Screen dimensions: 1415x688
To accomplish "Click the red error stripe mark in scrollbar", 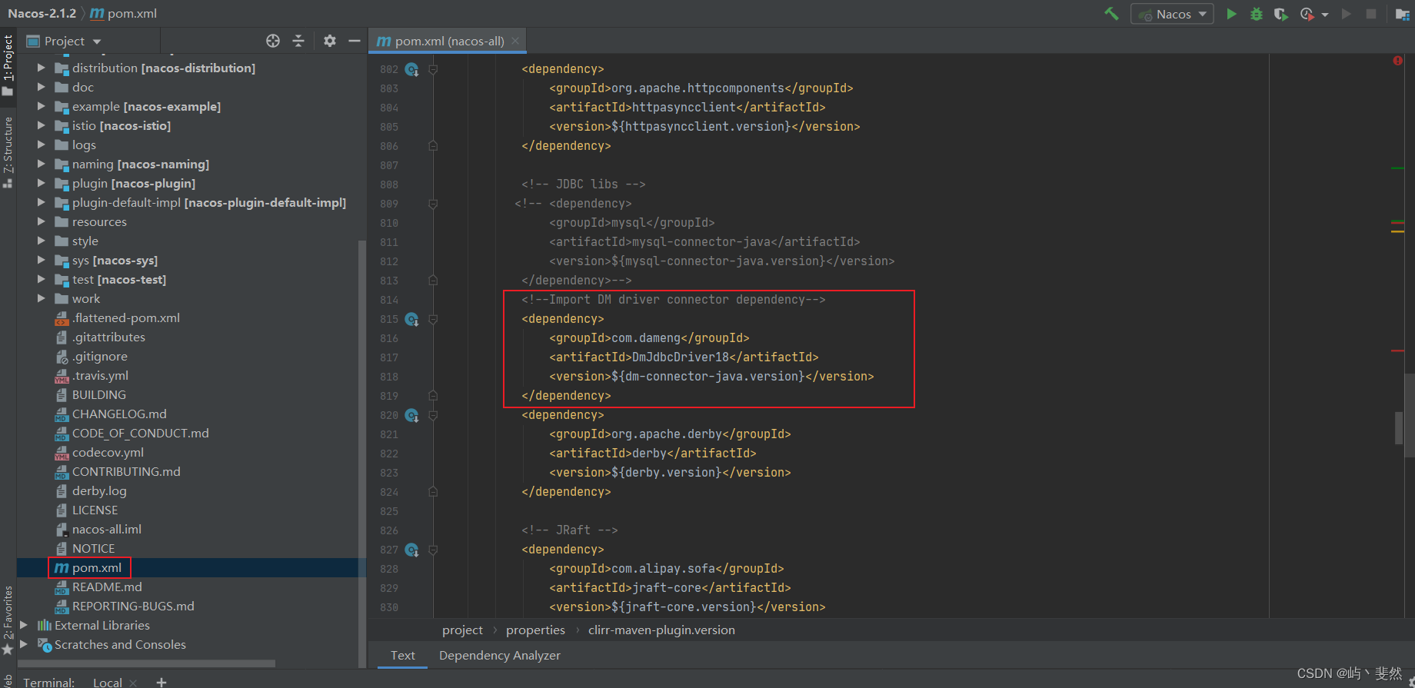I will [x=1397, y=351].
